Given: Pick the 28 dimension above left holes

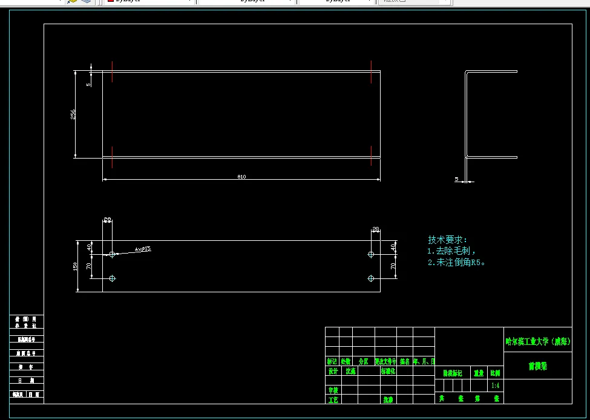Looking at the screenshot, I should (x=107, y=219).
